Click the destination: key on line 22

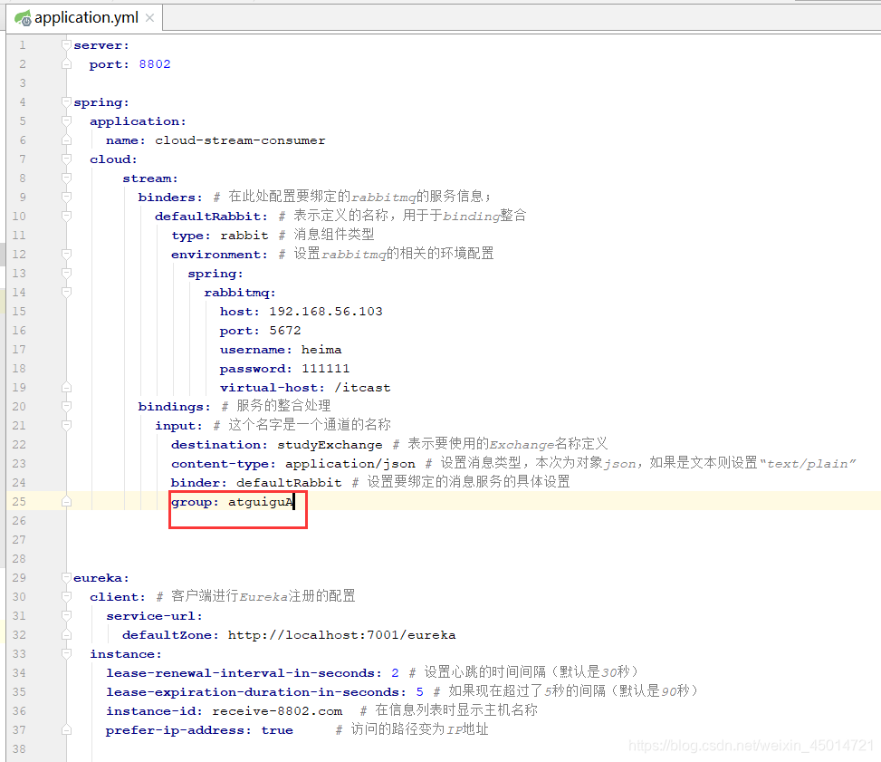tap(219, 444)
